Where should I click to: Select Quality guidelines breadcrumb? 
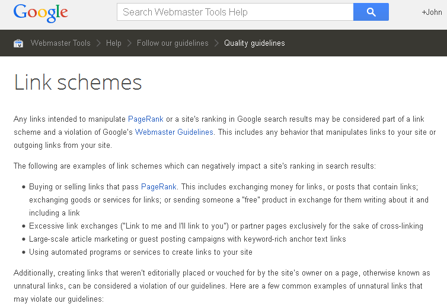pyautogui.click(x=254, y=43)
